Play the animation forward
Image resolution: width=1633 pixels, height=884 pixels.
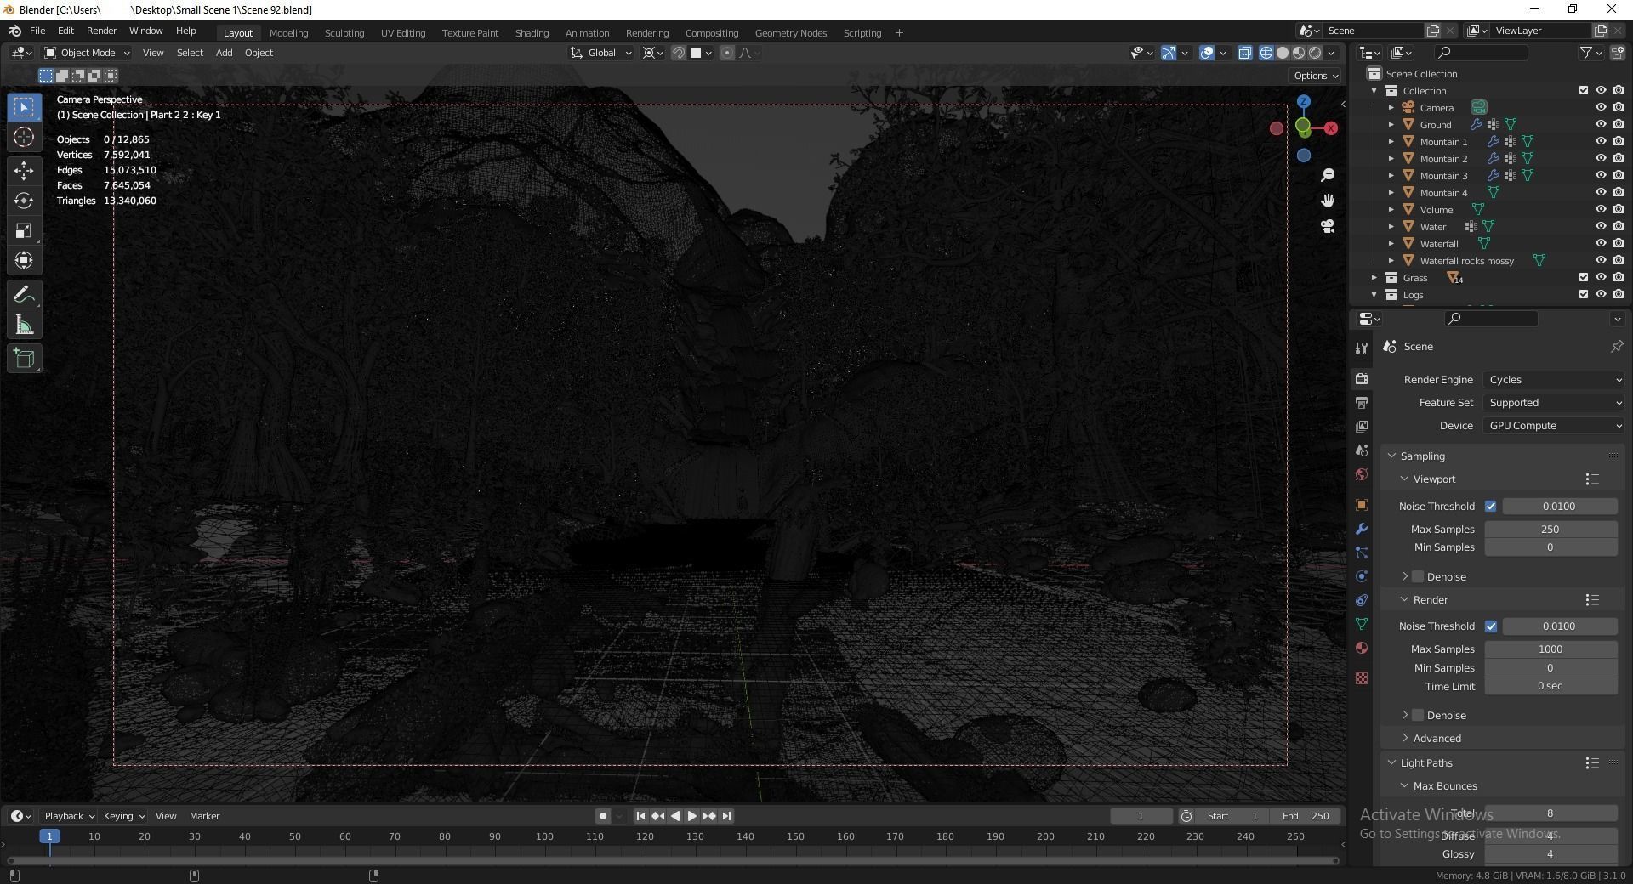691,816
